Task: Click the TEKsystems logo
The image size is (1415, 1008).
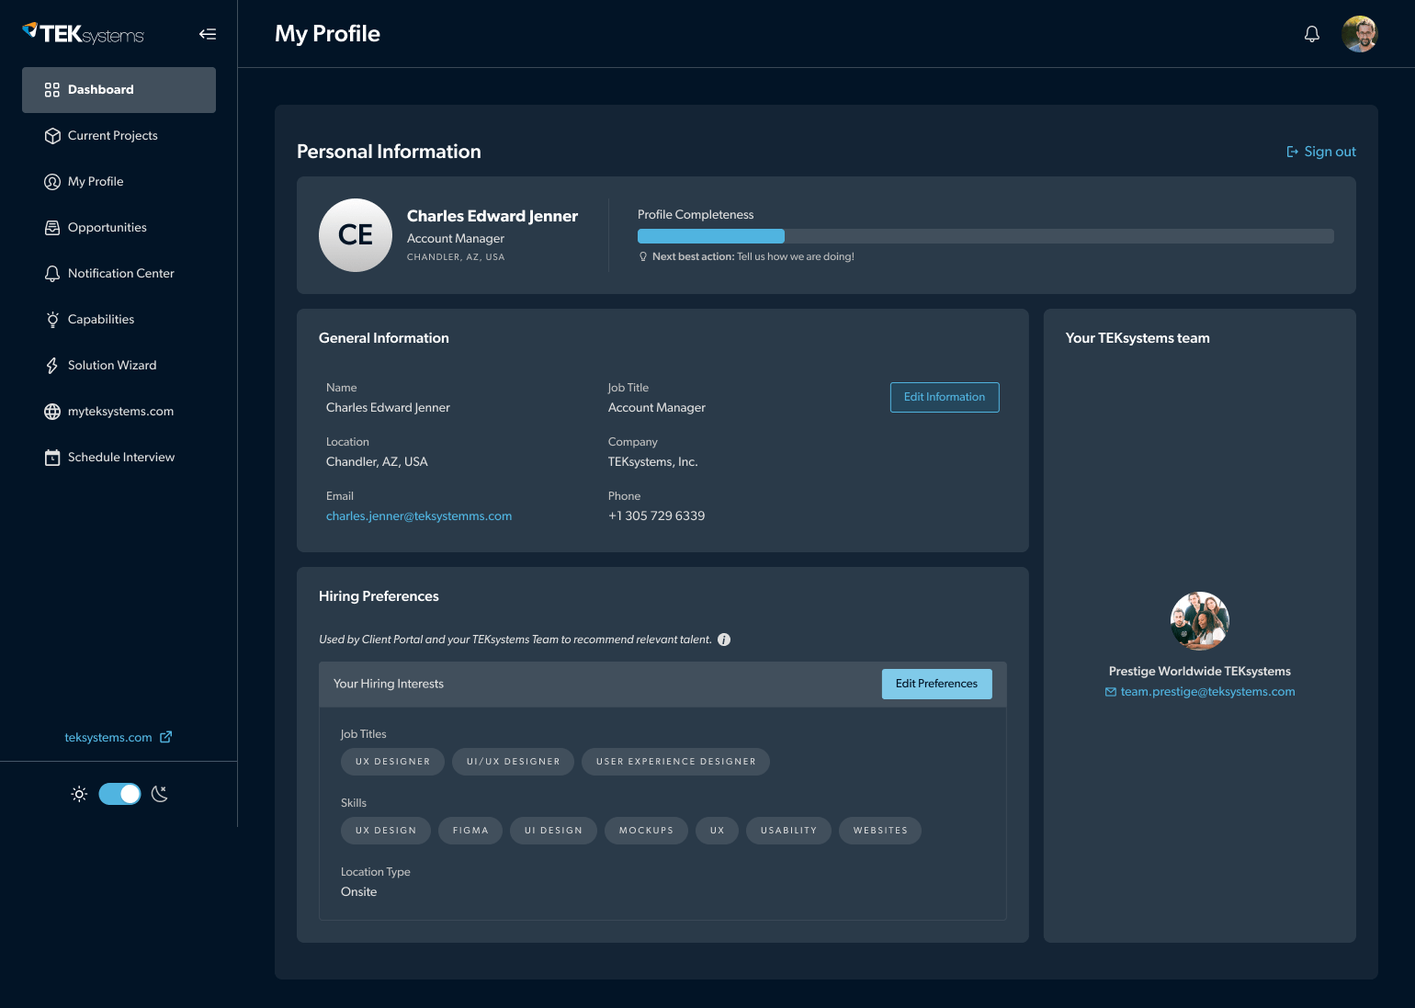Action: tap(83, 34)
